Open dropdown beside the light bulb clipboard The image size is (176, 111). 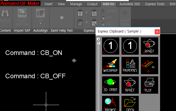click(87, 12)
